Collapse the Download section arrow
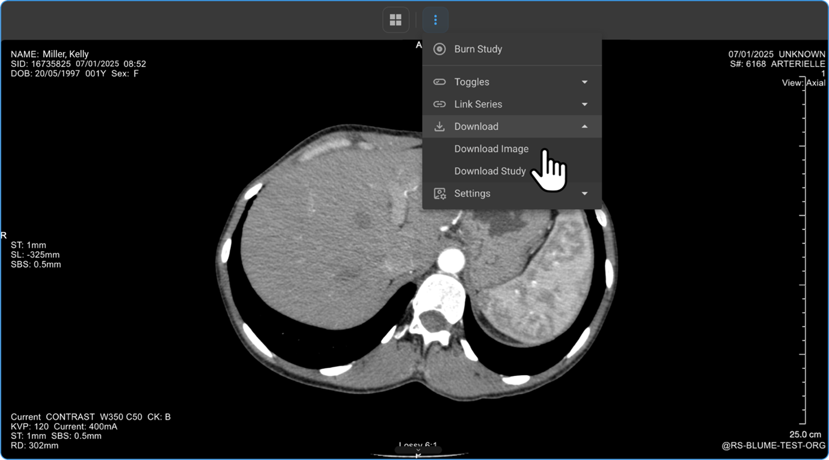This screenshot has height=460, width=829. pyautogui.click(x=584, y=126)
